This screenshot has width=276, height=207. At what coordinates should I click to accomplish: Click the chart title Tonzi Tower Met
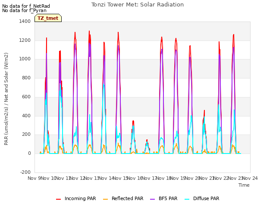[138, 5]
